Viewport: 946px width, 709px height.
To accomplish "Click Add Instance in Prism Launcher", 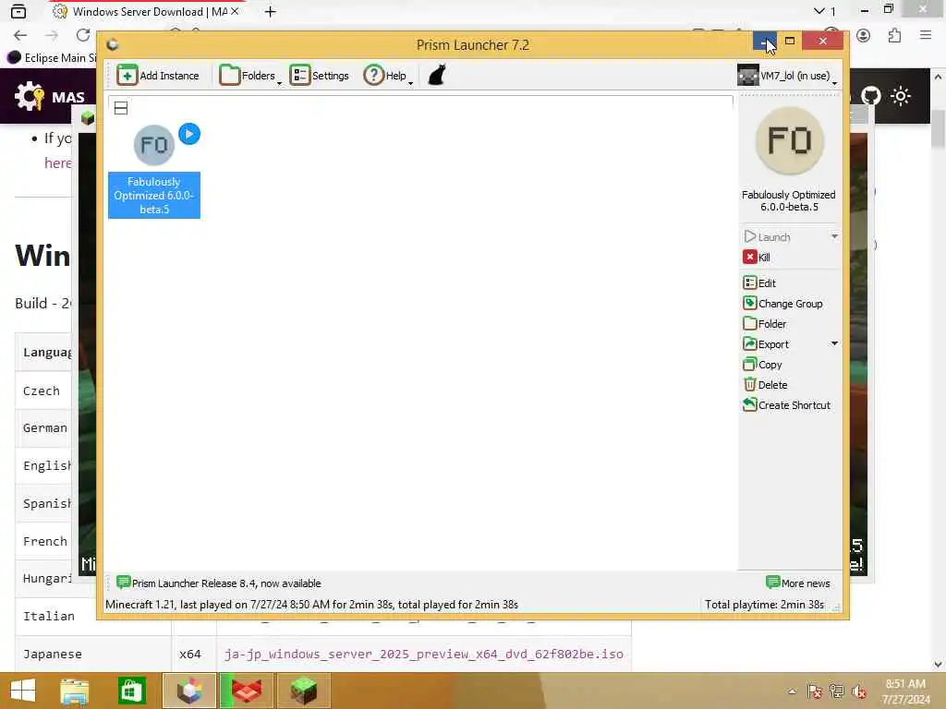I will [157, 76].
